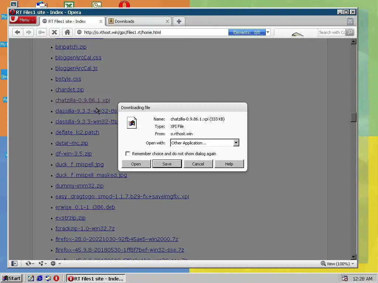Open Opera Link sync icon in status bar
This screenshot has height=283, width=378.
[x=28, y=263]
